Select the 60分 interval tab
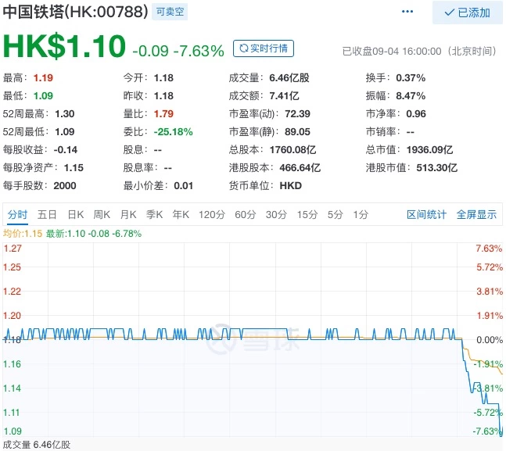Image resolution: width=506 pixels, height=451 pixels. tap(245, 215)
